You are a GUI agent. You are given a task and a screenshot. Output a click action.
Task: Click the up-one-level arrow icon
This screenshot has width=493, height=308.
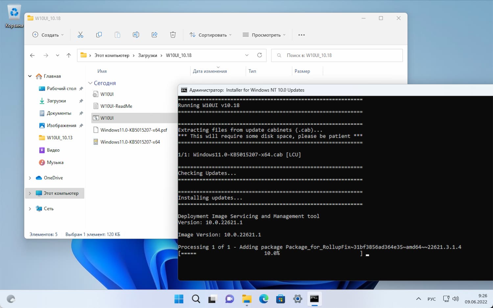coord(69,55)
